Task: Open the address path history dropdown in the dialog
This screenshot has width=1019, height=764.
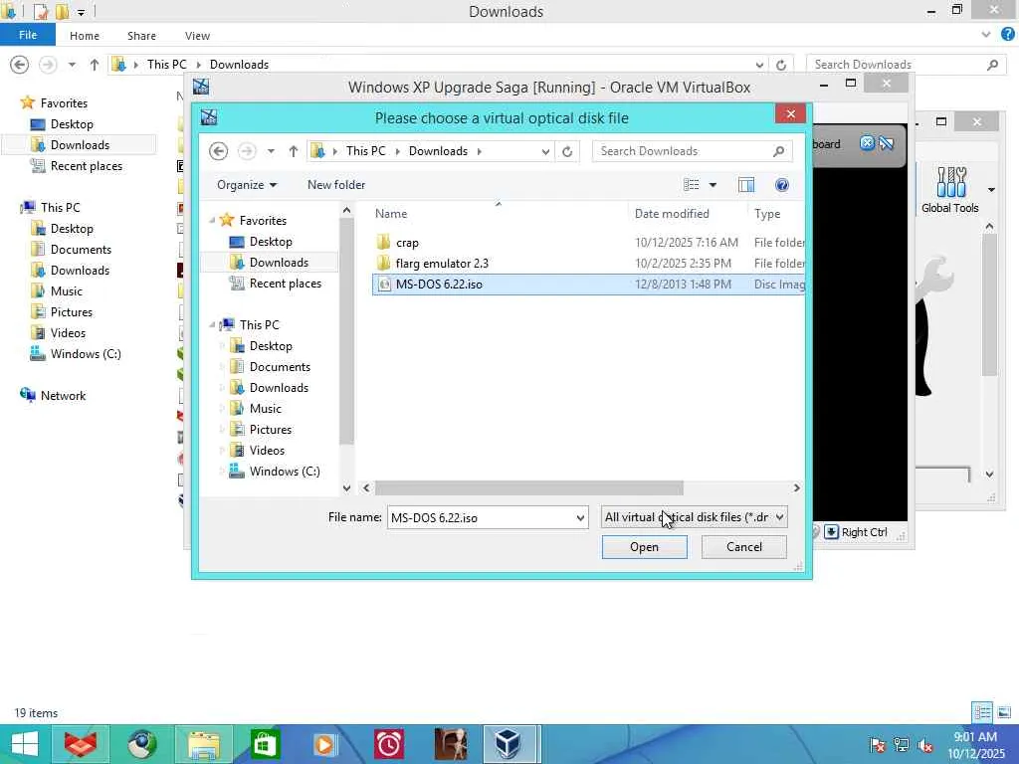Action: pyautogui.click(x=545, y=151)
